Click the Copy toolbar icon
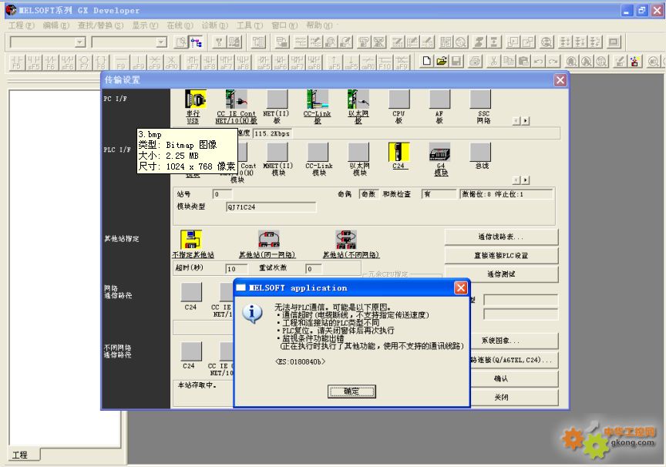Viewport: 666px width, 467px height. (x=509, y=62)
